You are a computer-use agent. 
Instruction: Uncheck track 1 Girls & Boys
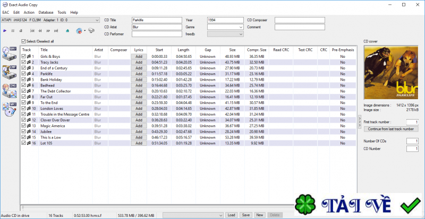point(23,56)
